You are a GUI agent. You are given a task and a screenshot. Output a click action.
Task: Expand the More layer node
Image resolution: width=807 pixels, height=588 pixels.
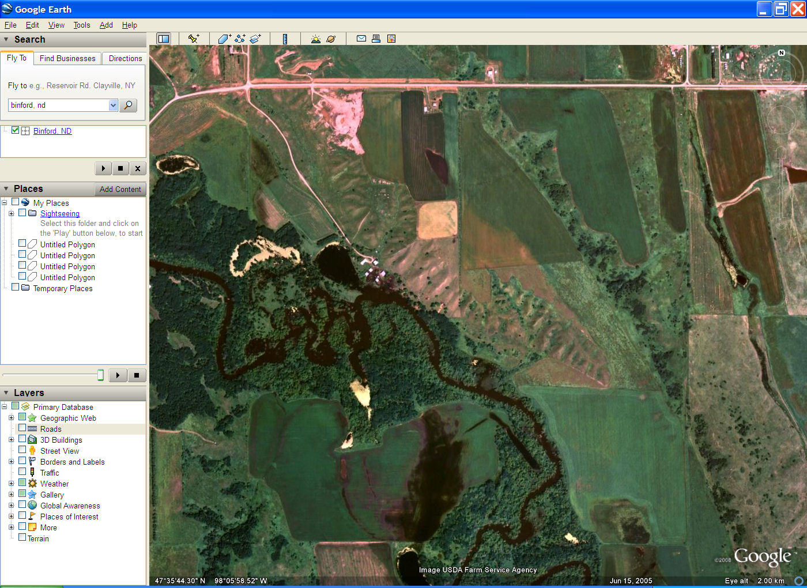click(x=11, y=527)
